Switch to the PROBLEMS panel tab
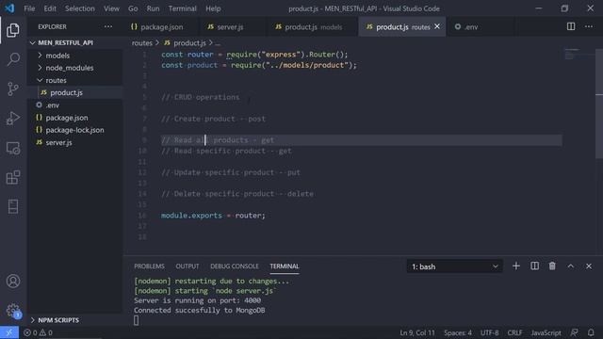Screen dimensions: 603x339 point(149,266)
